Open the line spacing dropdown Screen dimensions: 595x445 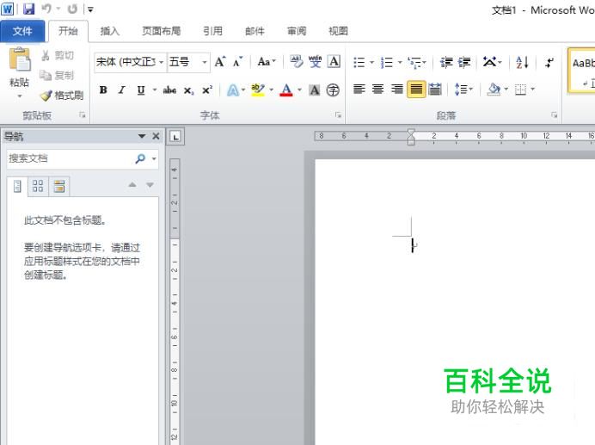click(x=463, y=90)
